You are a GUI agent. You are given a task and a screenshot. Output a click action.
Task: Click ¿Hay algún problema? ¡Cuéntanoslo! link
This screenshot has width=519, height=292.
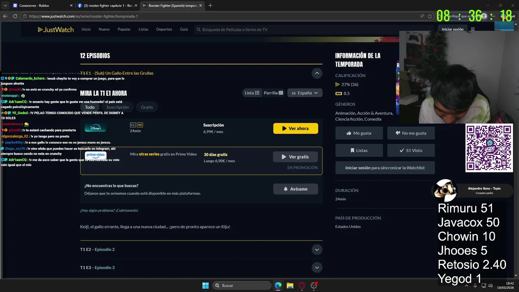click(x=109, y=210)
